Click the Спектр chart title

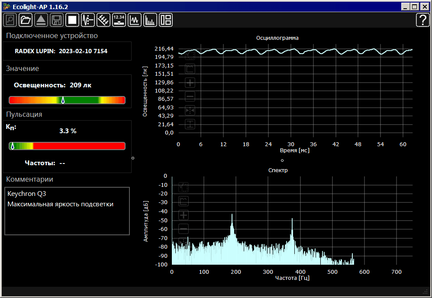click(278, 170)
